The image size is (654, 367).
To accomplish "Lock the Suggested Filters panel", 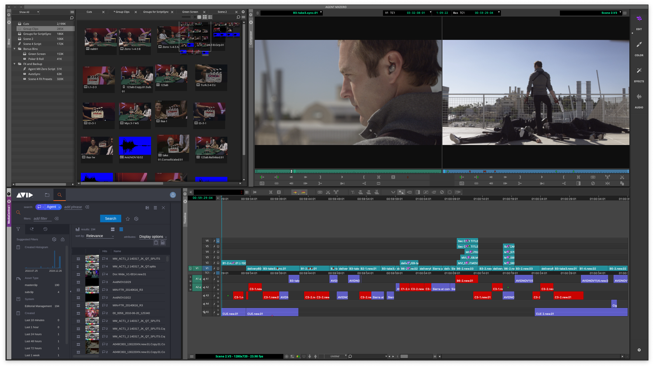I will [x=62, y=239].
